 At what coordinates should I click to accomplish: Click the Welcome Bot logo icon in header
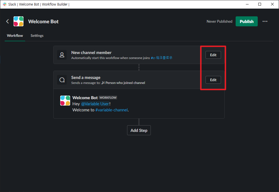(x=19, y=21)
